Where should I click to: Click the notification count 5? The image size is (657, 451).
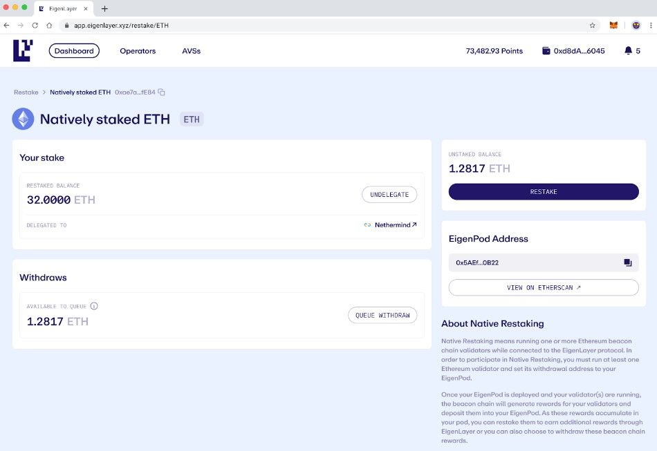click(x=638, y=50)
